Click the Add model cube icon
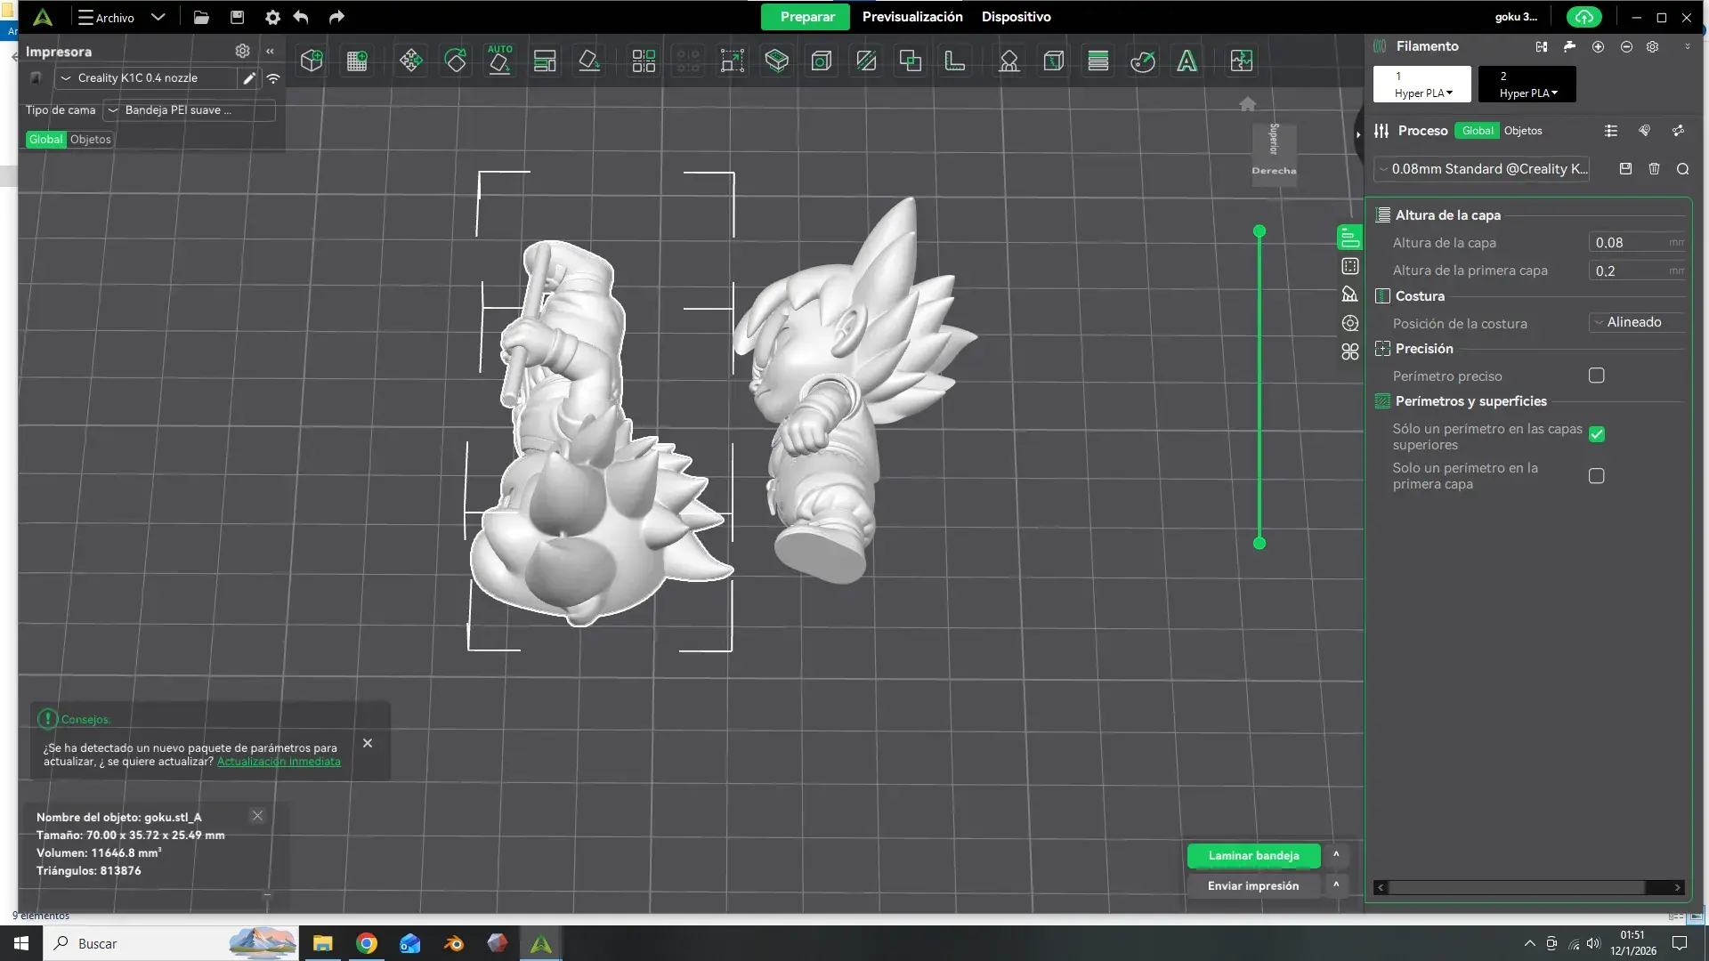1709x961 pixels. tap(312, 61)
